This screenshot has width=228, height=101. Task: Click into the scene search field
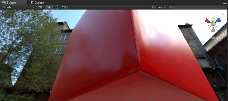(x=197, y=7)
